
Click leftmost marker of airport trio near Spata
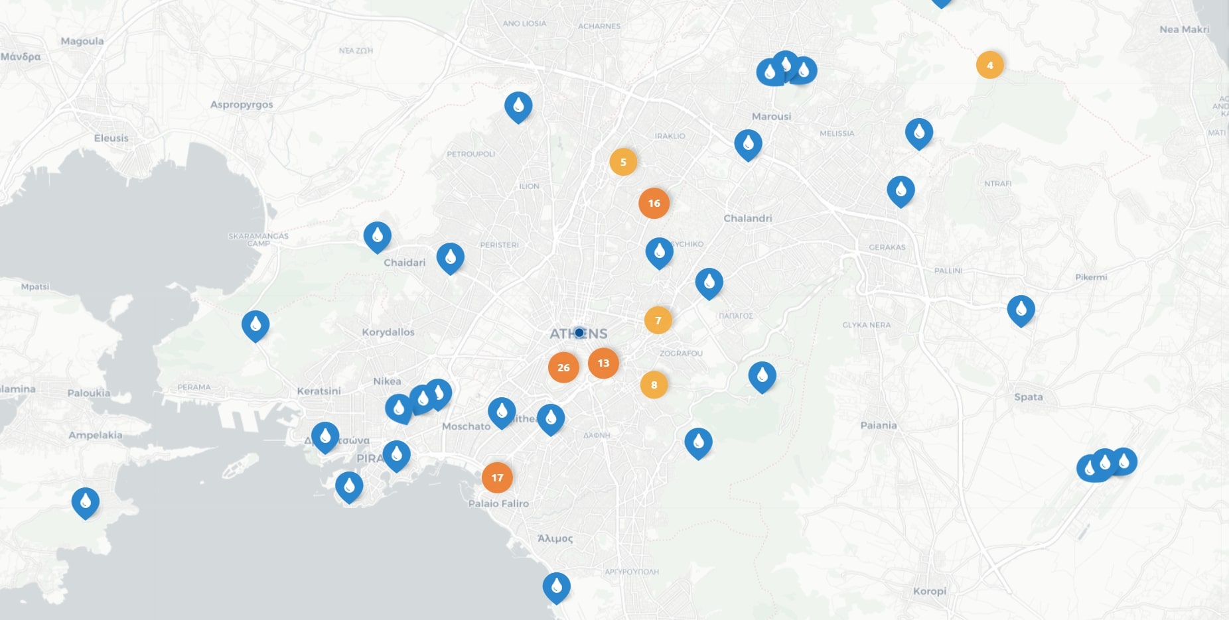(x=1088, y=468)
